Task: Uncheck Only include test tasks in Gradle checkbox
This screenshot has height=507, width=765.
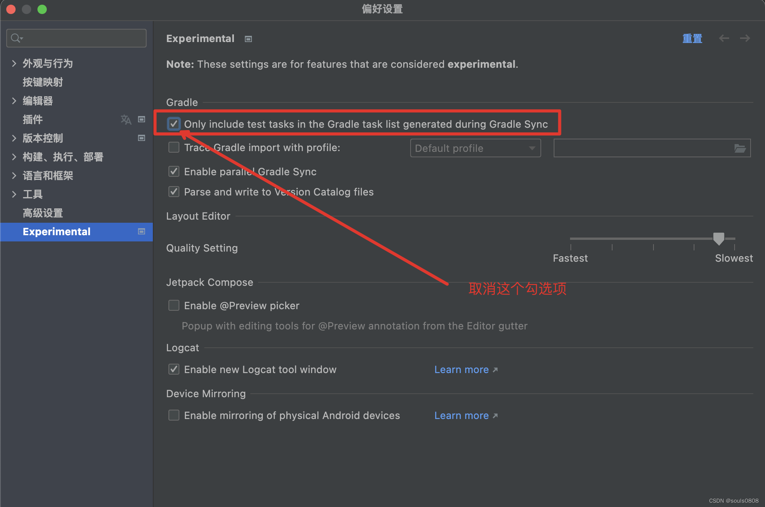Action: [x=174, y=124]
